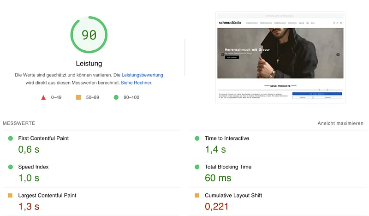
Task: Click the green dot beside Time to Interactive
Action: pyautogui.click(x=197, y=138)
